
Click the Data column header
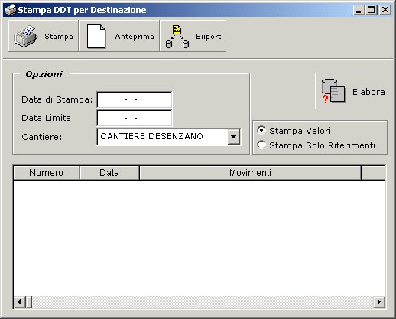point(109,173)
